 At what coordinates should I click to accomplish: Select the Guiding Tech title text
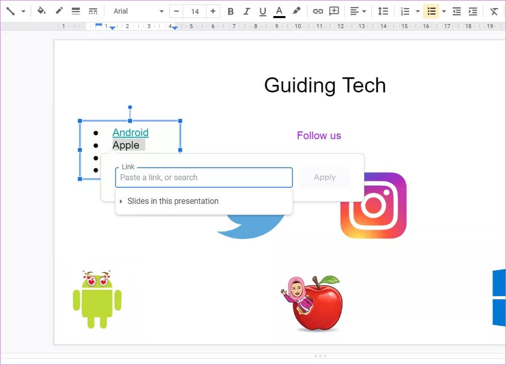(x=325, y=85)
